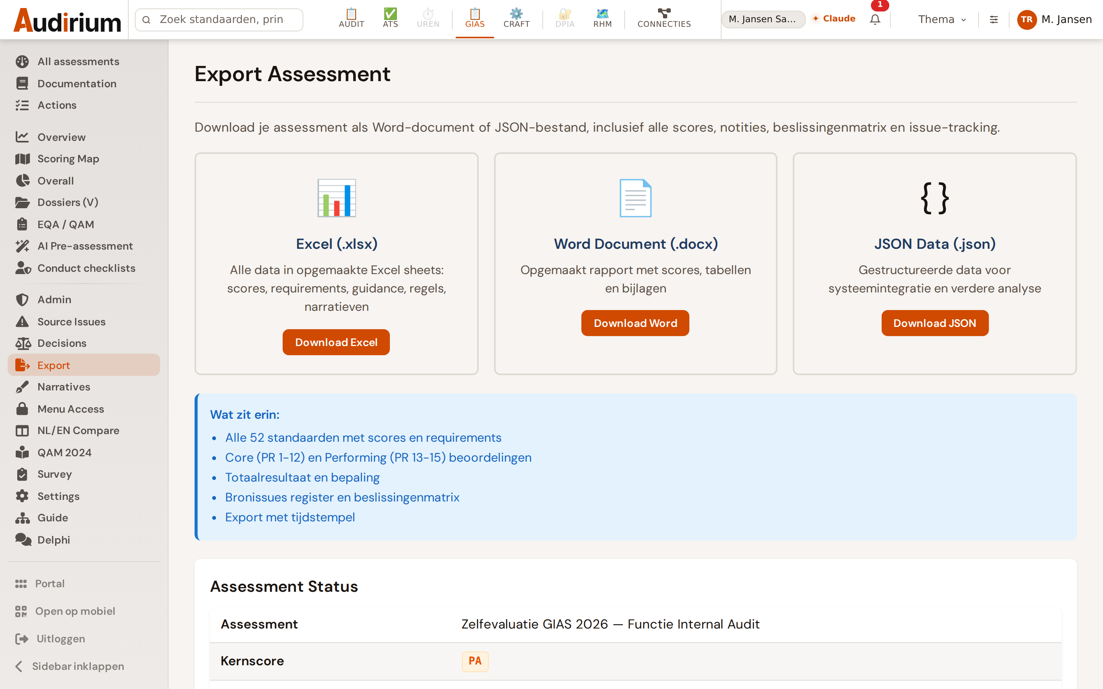The image size is (1103, 689).
Task: Click the Download Word button
Action: tap(635, 323)
